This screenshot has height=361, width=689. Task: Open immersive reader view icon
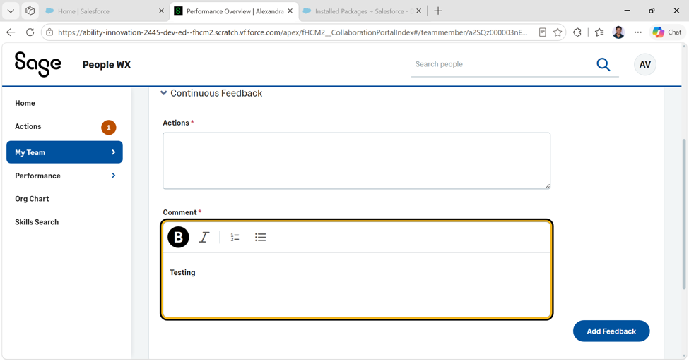click(542, 32)
